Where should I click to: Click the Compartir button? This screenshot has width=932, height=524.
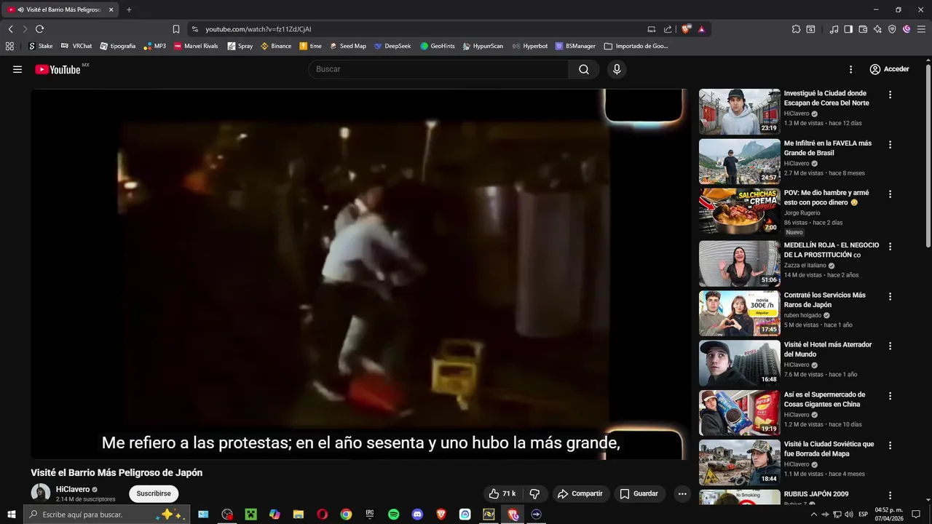point(580,493)
